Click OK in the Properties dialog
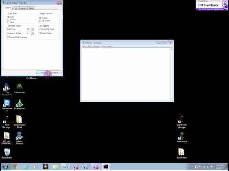The height and width of the screenshot is (171, 229). click(x=42, y=72)
